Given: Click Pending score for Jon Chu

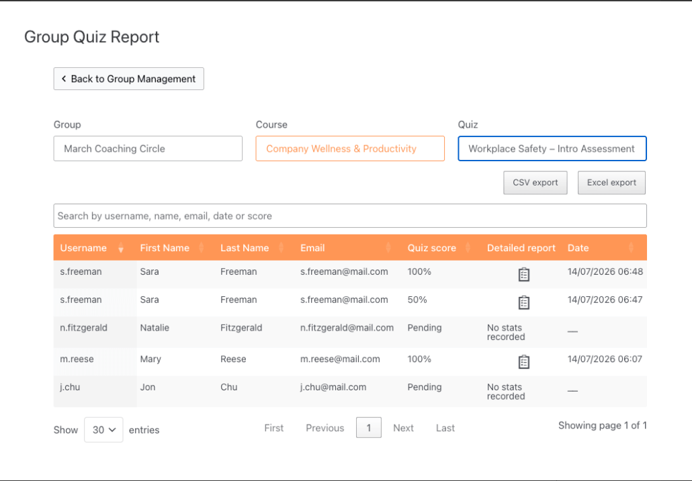Looking at the screenshot, I should 425,387.
